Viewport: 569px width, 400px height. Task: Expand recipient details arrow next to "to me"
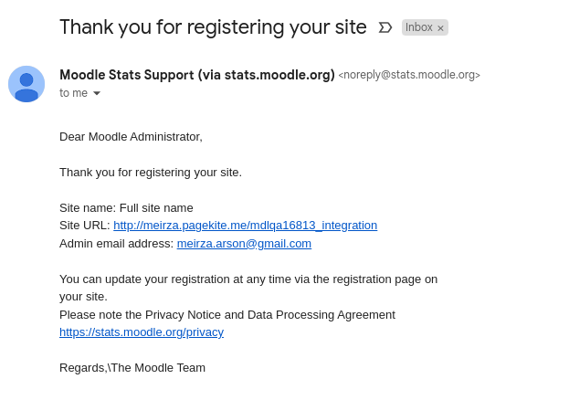(97, 93)
